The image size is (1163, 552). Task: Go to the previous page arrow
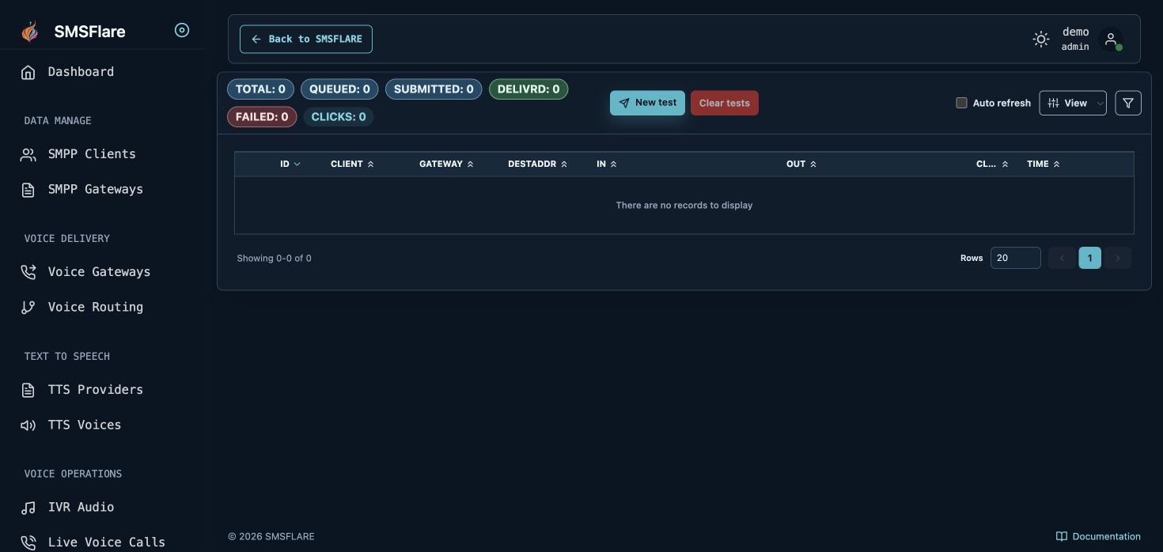click(1062, 258)
